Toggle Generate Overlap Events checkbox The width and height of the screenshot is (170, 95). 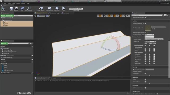click(145, 32)
